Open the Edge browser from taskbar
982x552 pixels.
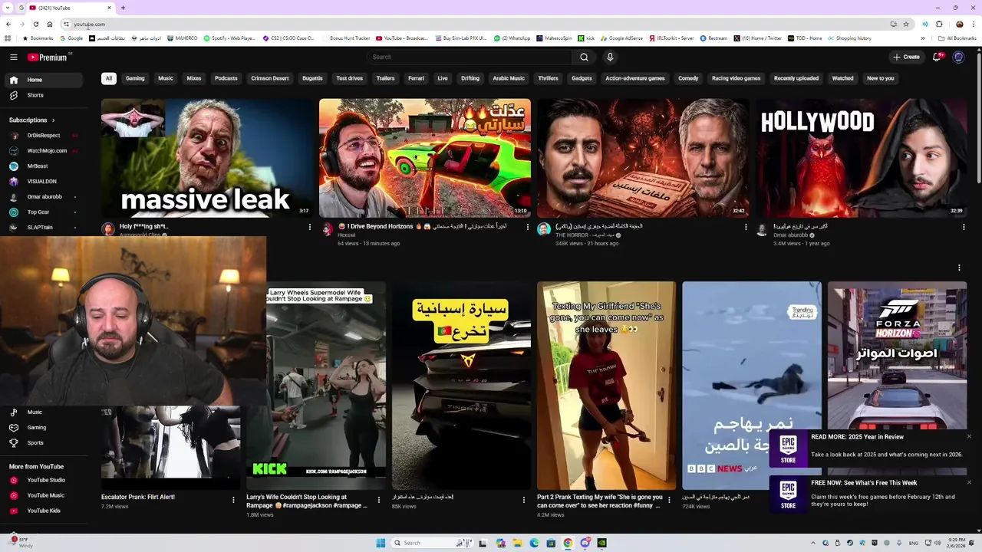(534, 543)
